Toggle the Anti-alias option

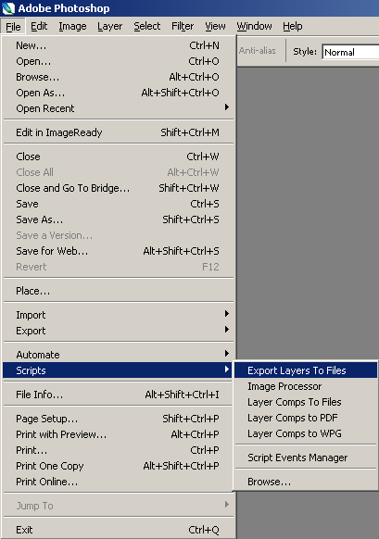258,51
